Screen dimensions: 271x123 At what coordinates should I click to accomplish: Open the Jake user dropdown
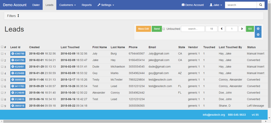coord(216,5)
